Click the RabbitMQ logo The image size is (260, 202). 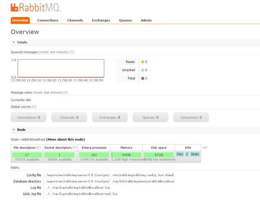[x=36, y=7]
